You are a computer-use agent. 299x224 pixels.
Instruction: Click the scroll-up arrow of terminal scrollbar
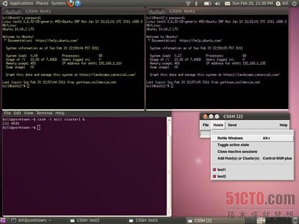click(169, 120)
